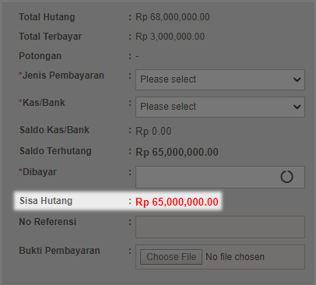Click the Bukti Pembayaran label

coord(59,251)
